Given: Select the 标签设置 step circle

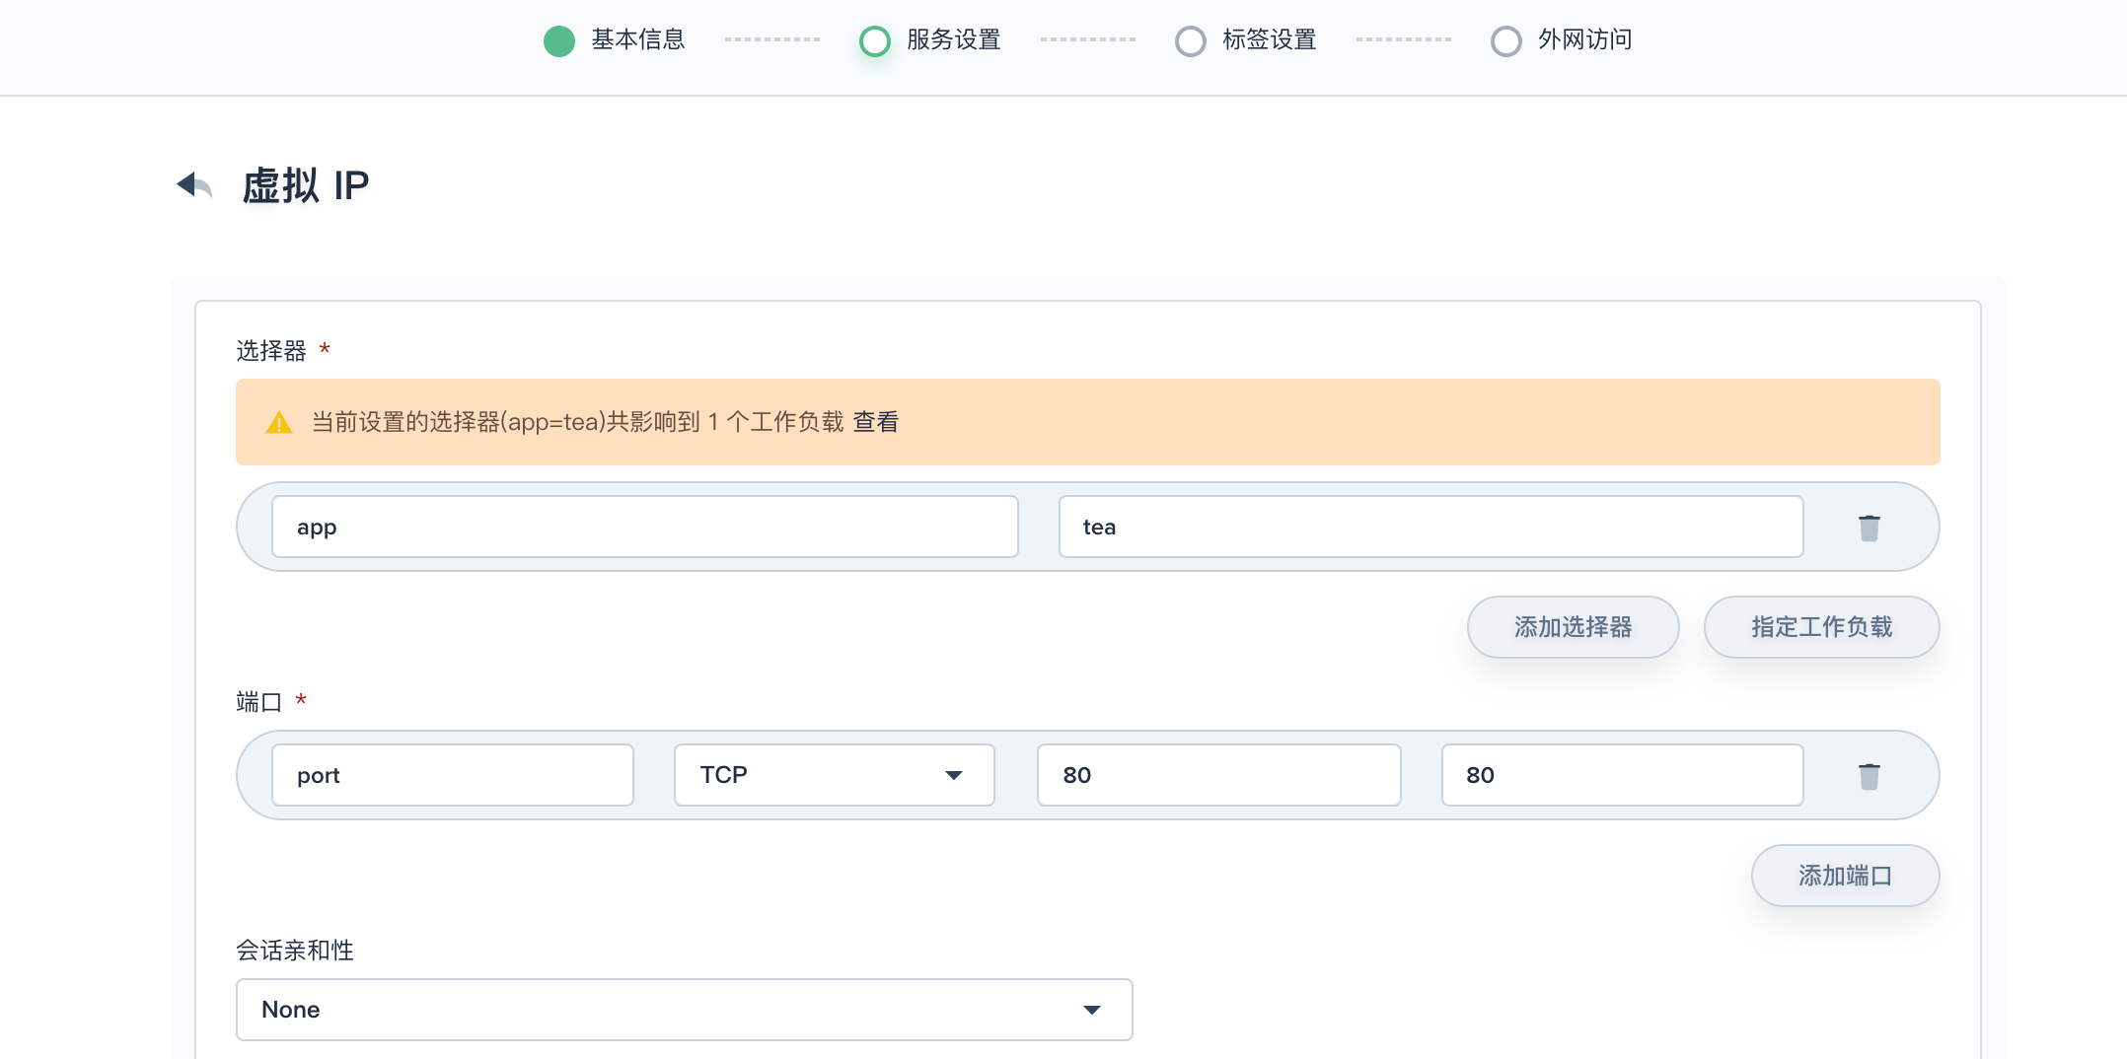Looking at the screenshot, I should (x=1191, y=40).
